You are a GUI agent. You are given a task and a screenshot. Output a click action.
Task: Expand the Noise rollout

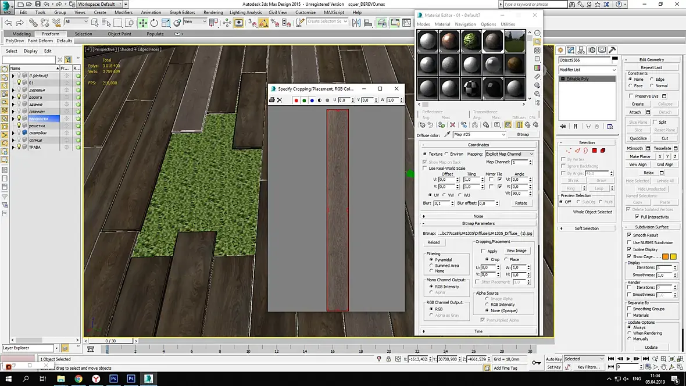tap(478, 216)
